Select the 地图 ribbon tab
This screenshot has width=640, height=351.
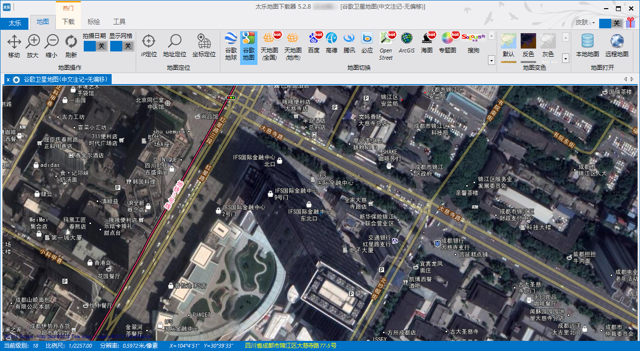(43, 22)
